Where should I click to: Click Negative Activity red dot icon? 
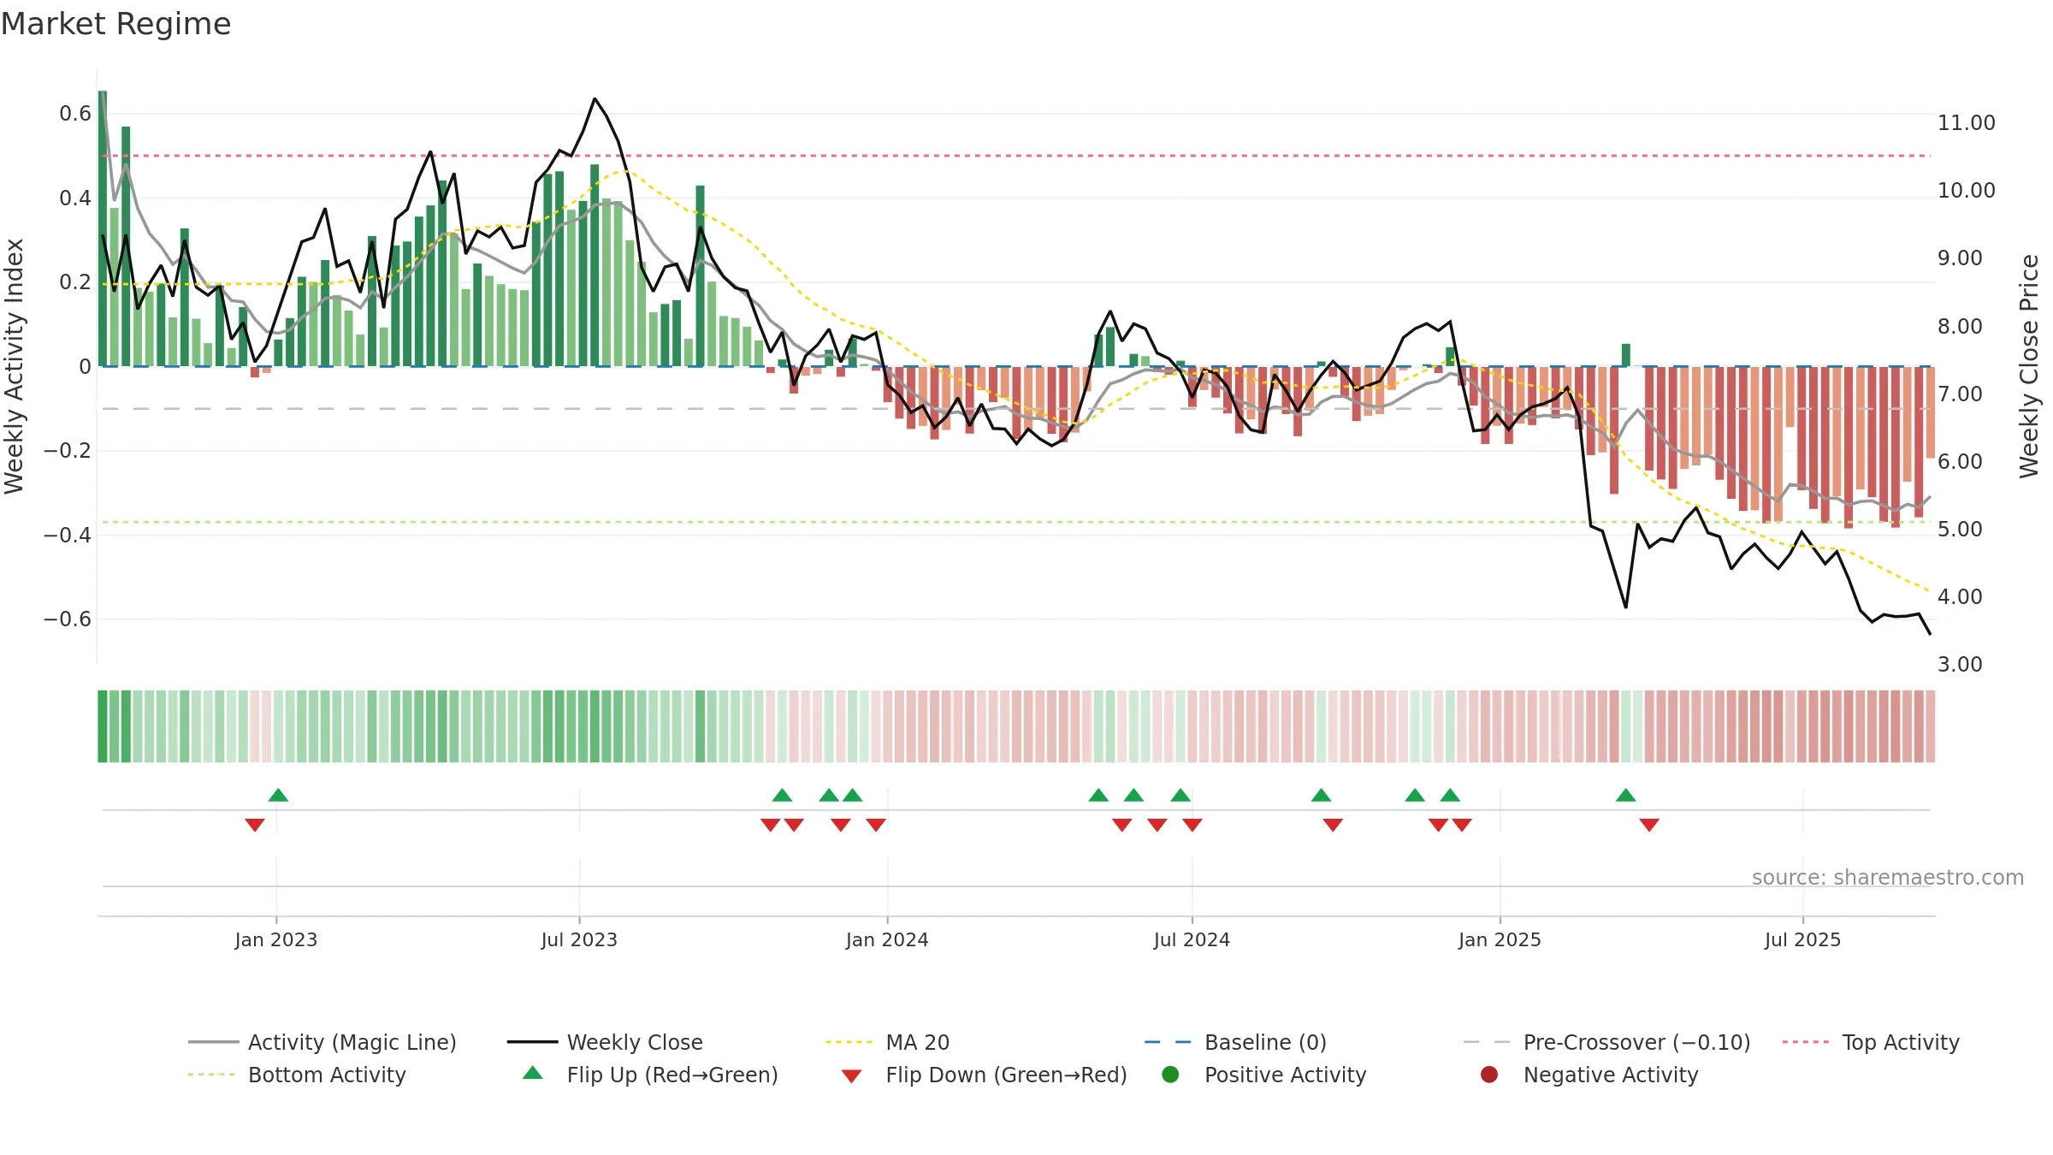tap(1489, 1075)
